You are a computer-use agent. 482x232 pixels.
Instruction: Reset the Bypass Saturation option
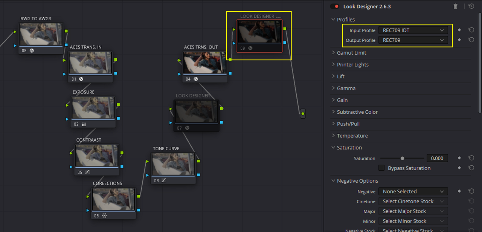click(x=471, y=168)
